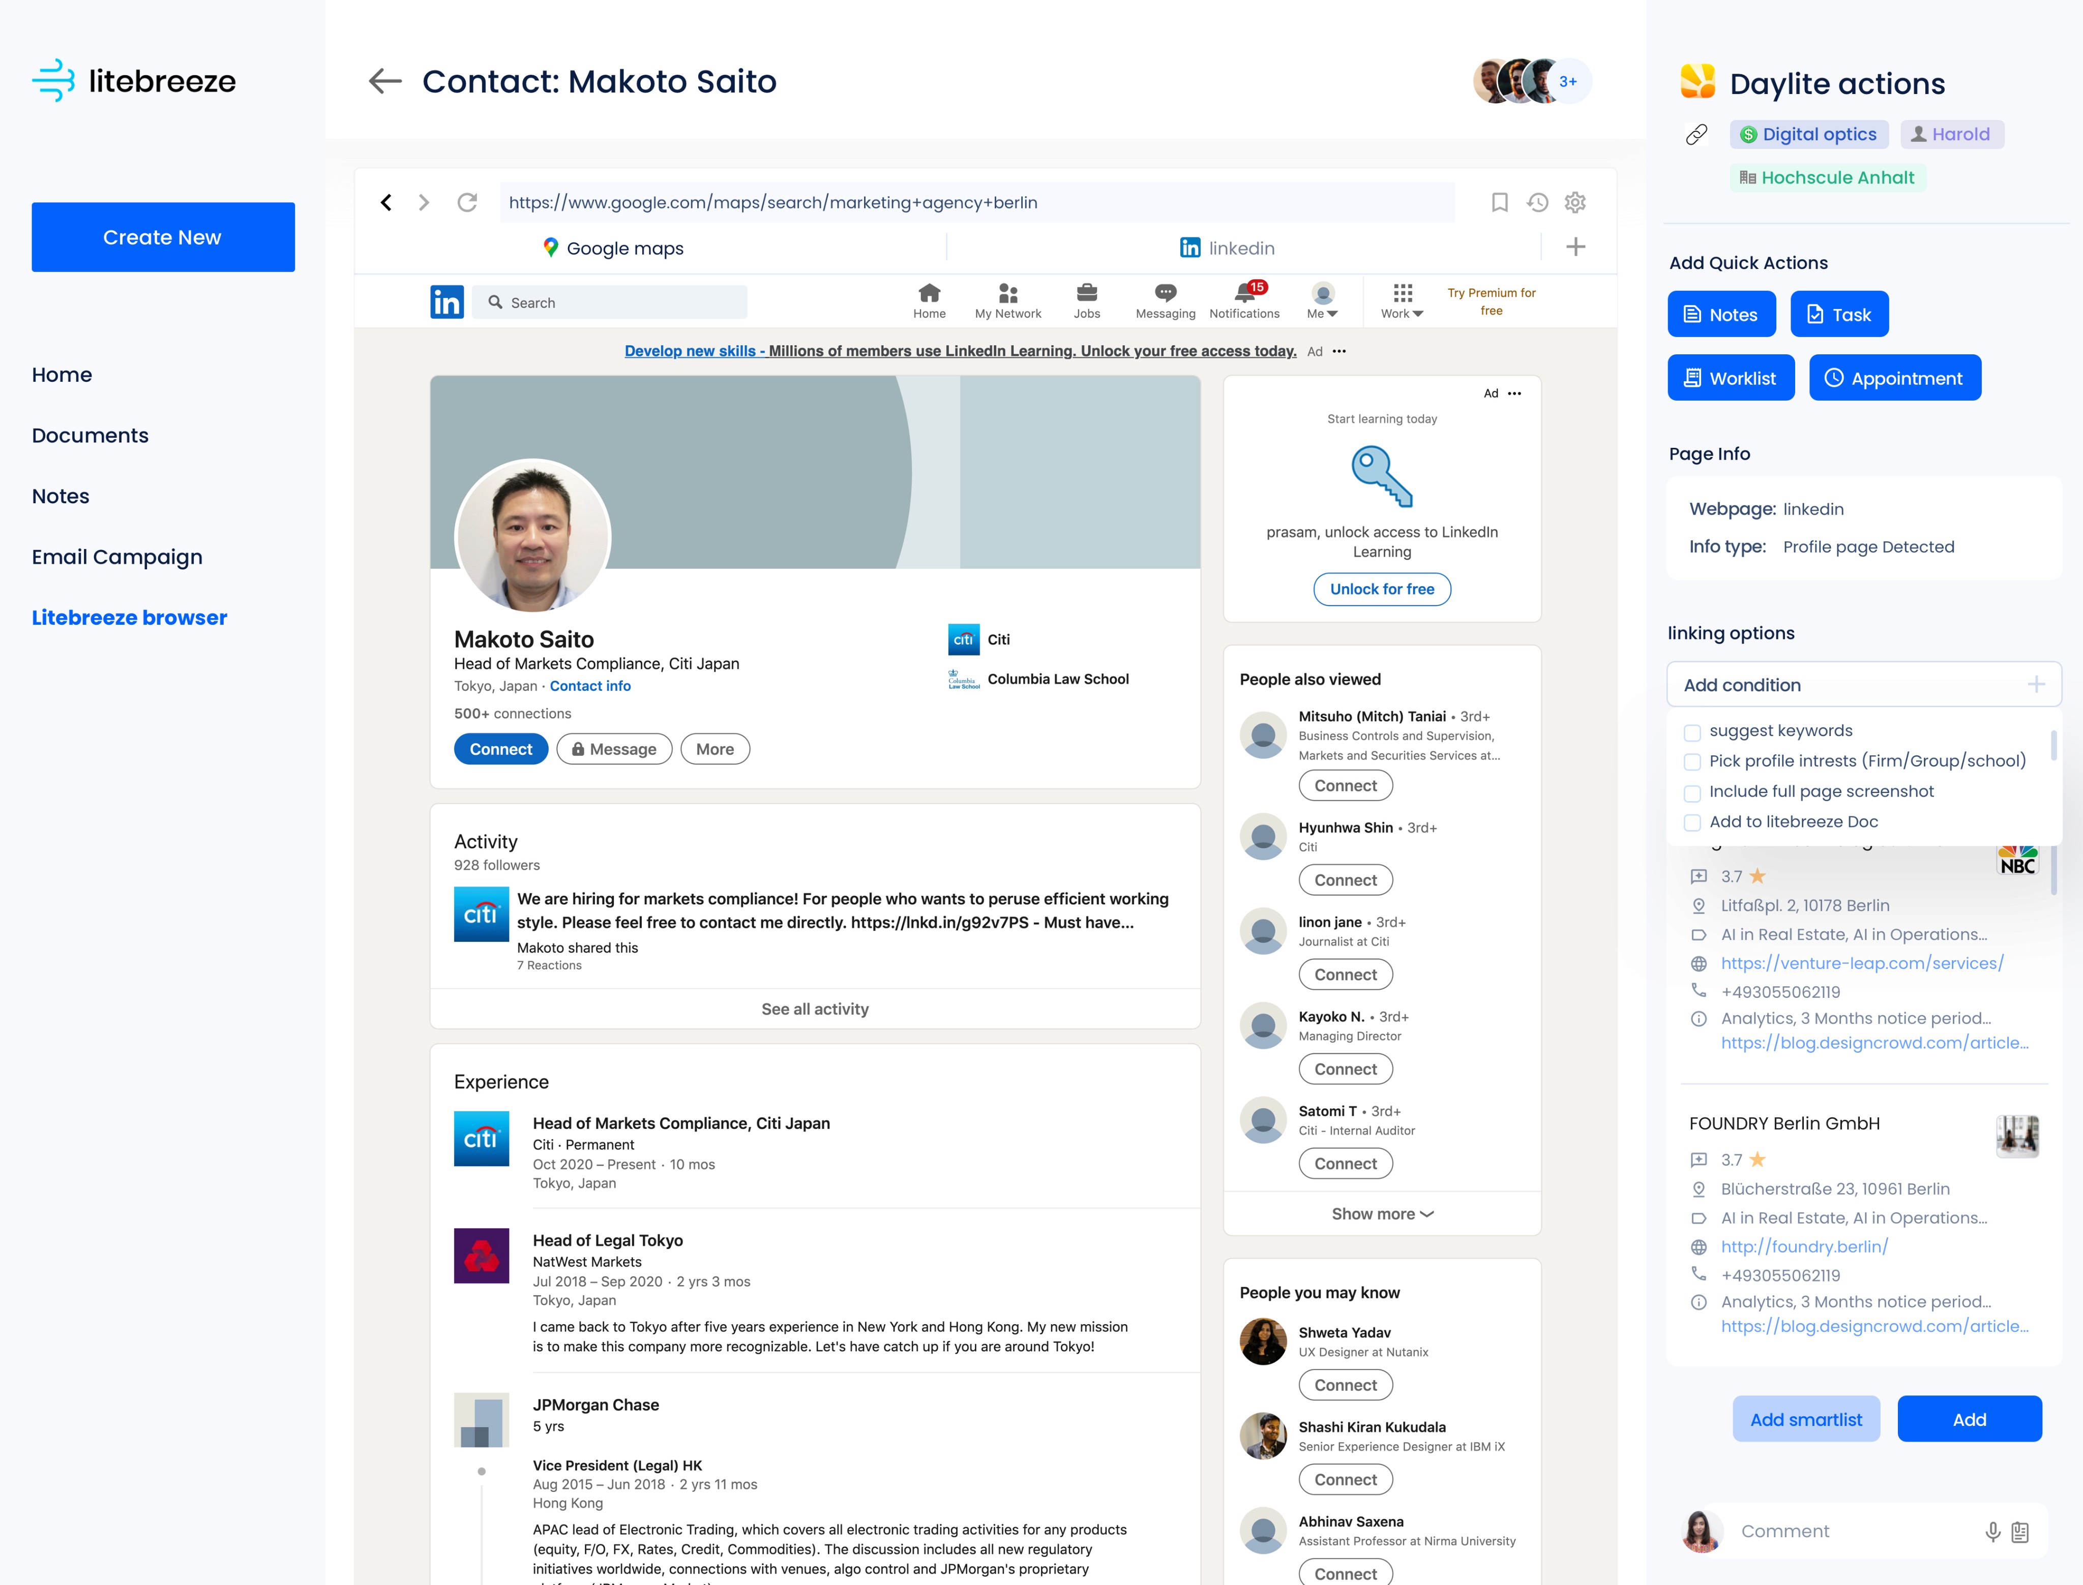The height and width of the screenshot is (1585, 2083).
Task: Check Include full page screenshot
Action: click(1692, 792)
